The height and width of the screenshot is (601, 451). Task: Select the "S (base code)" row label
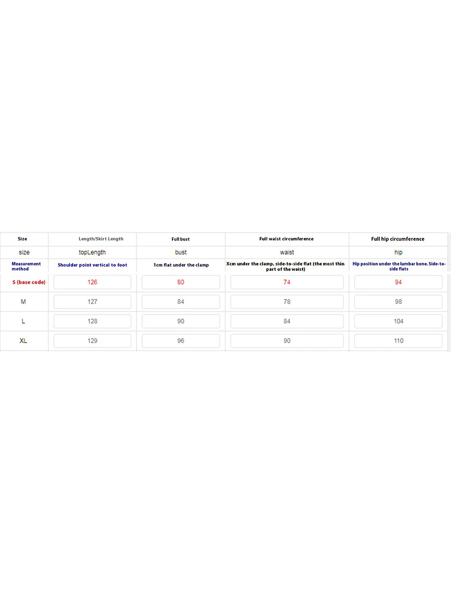pos(29,282)
